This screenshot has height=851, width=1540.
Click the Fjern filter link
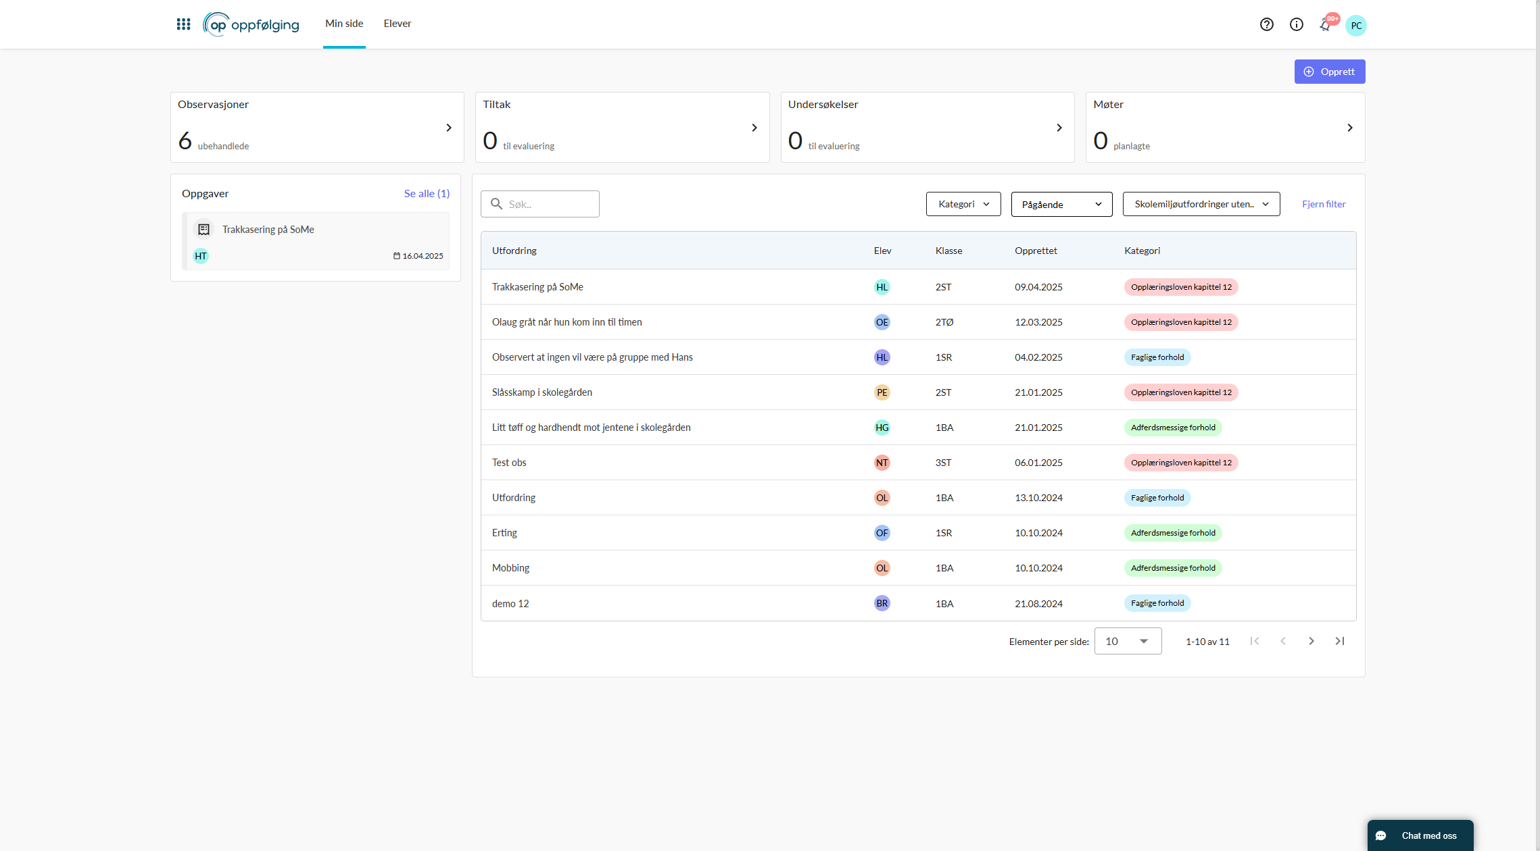[1323, 204]
